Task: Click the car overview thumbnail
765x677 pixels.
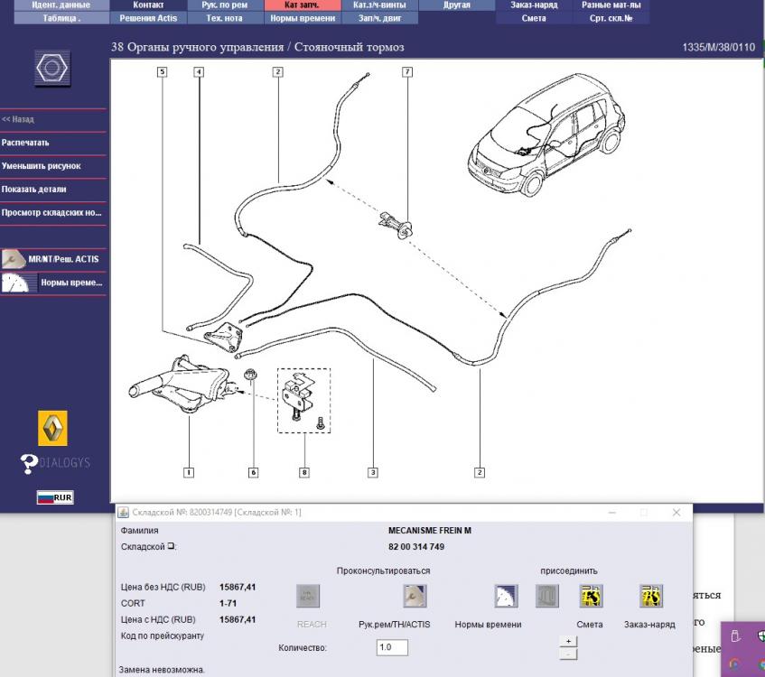Action: (x=546, y=134)
